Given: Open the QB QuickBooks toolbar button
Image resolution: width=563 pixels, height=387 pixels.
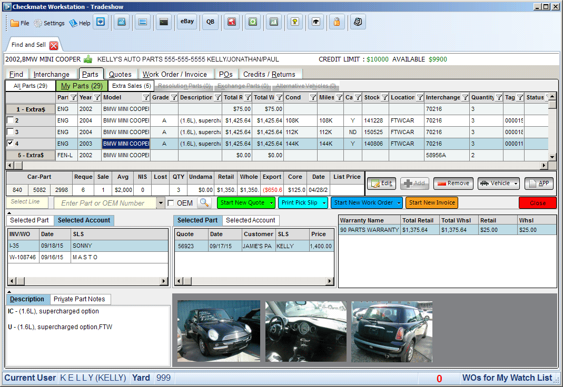Looking at the screenshot, I should tap(211, 22).
